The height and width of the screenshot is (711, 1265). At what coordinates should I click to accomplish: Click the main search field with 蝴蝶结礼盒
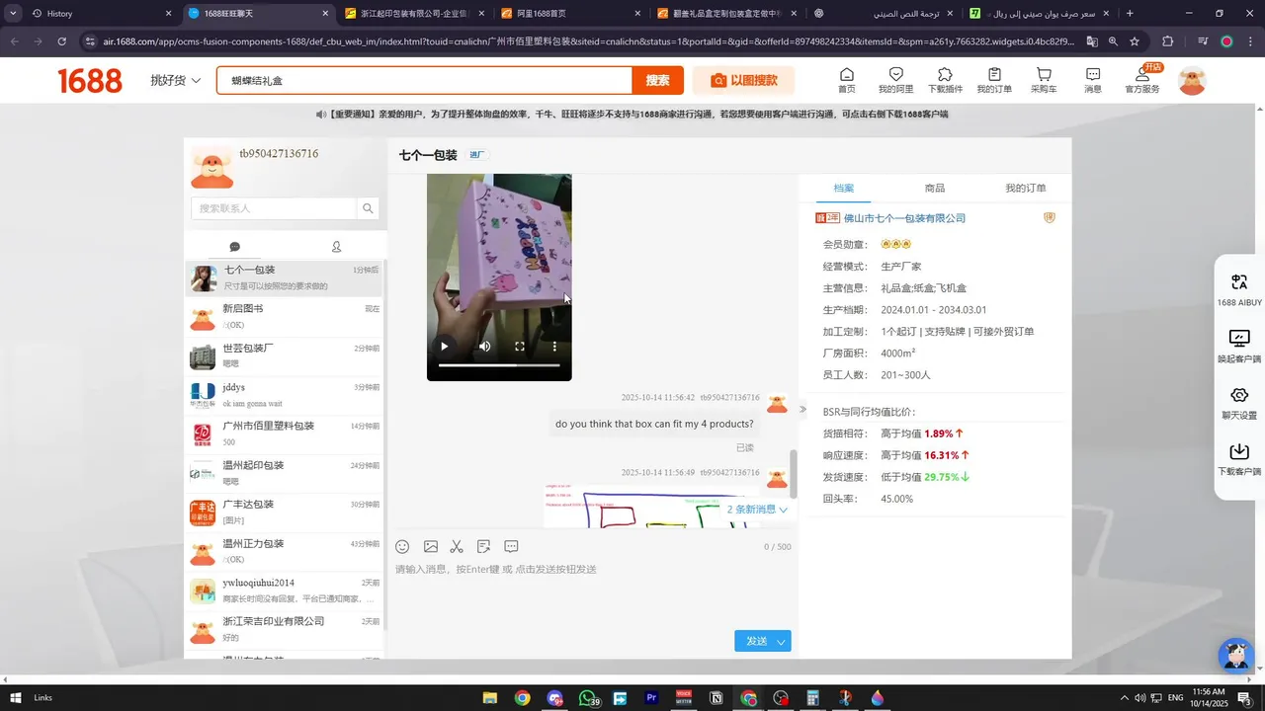coord(425,81)
